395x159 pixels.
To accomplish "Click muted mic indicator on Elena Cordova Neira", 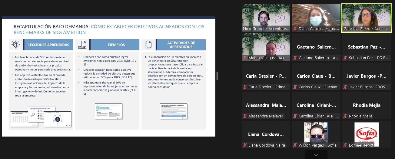I will tap(245, 145).
